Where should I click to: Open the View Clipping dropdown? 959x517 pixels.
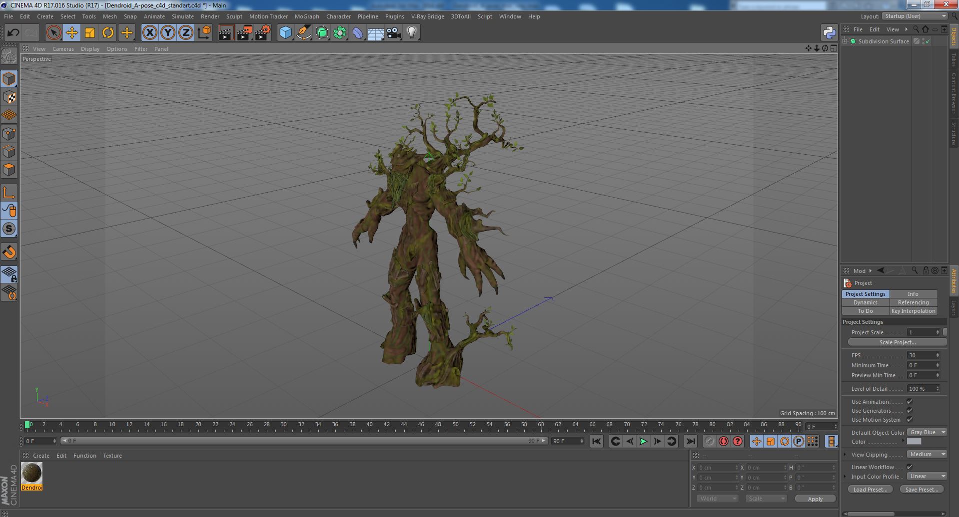click(x=927, y=455)
